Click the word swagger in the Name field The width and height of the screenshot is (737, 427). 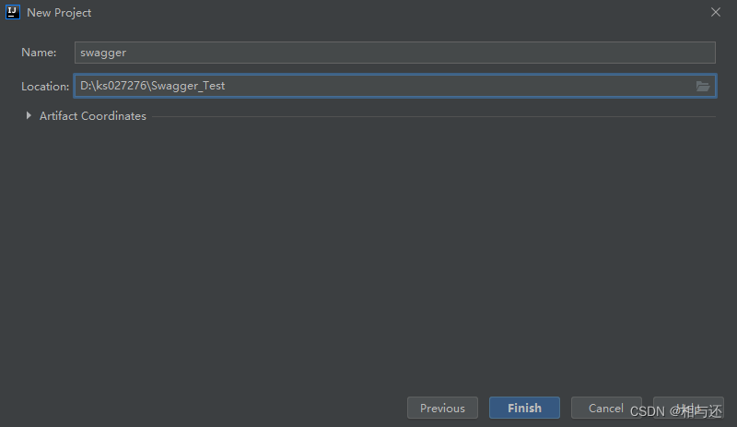tap(103, 53)
